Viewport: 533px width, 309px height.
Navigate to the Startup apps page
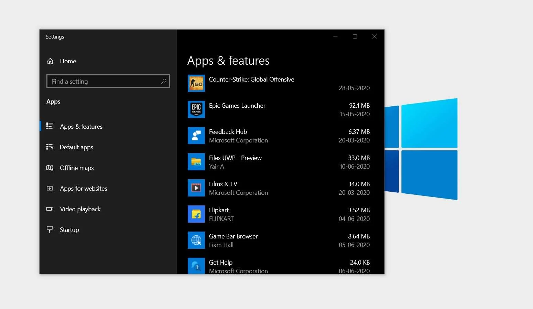point(69,230)
